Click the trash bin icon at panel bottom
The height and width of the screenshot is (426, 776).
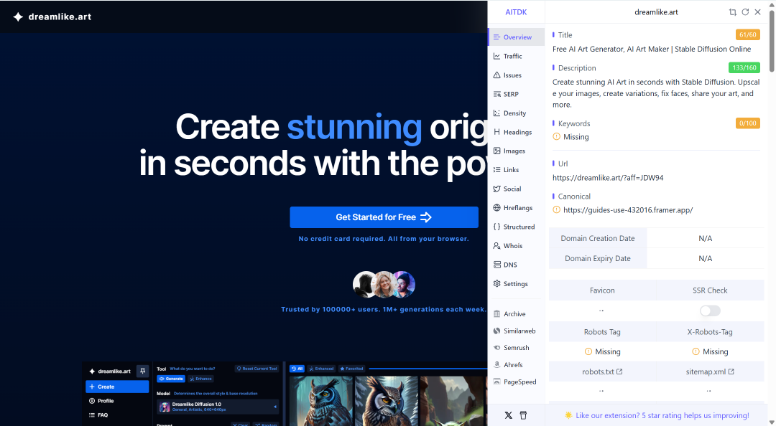pos(523,415)
